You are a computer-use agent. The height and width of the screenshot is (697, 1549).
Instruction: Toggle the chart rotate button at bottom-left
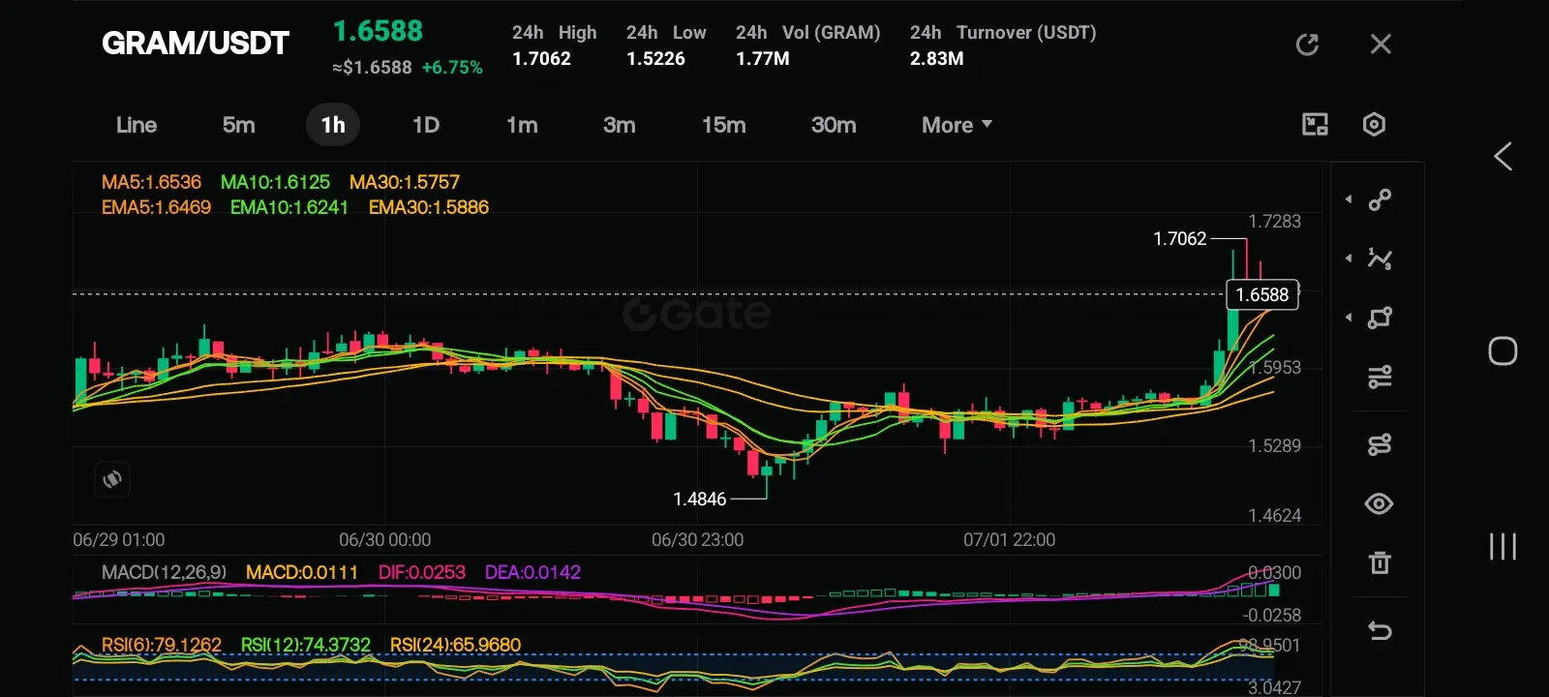pyautogui.click(x=112, y=479)
